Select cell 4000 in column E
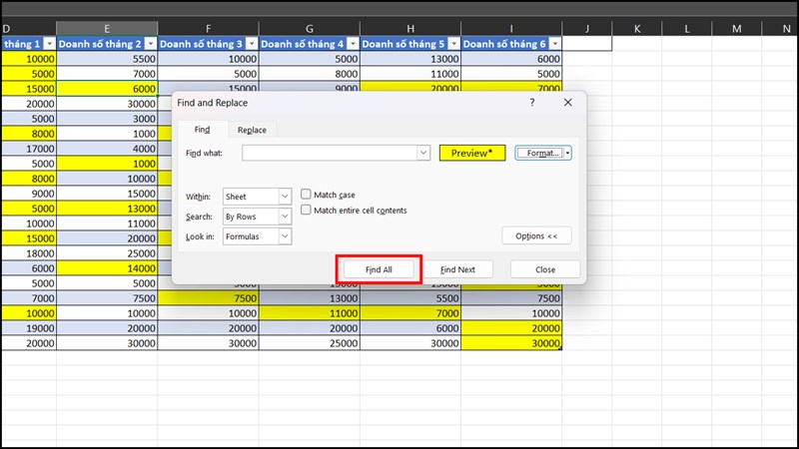 [x=107, y=149]
